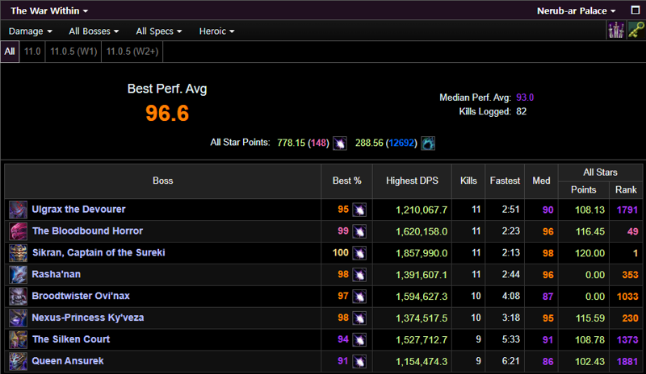Open The War Within expansion dropdown
Image resolution: width=646 pixels, height=374 pixels.
49,10
